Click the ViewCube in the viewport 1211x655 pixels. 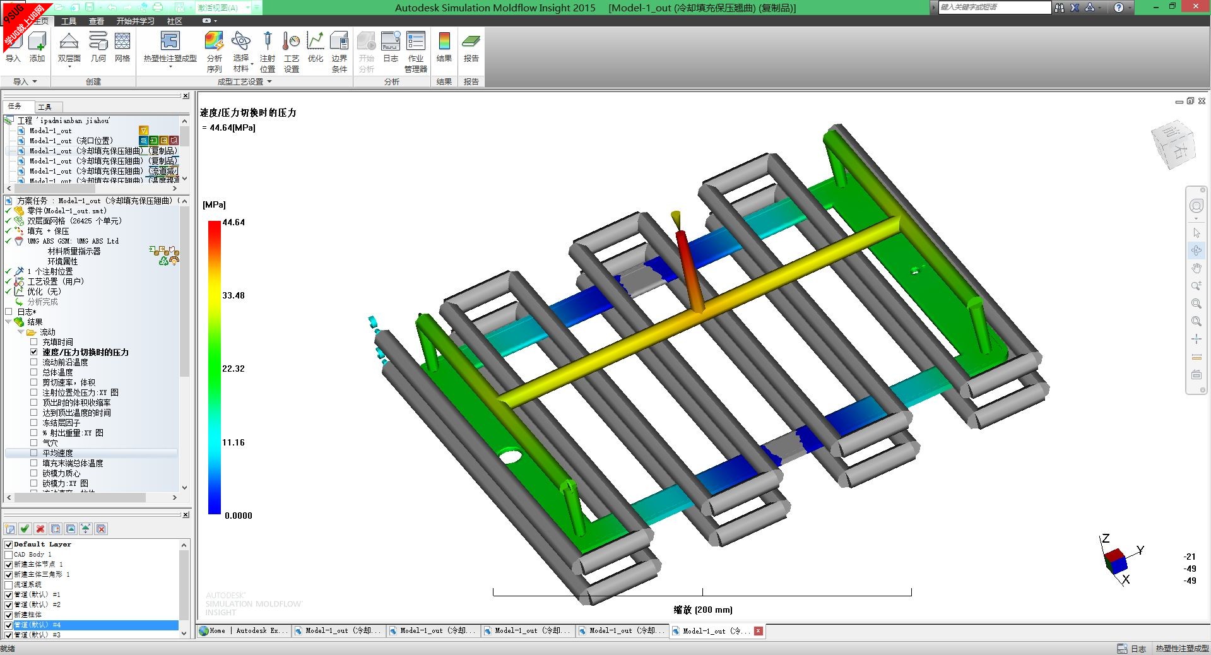(1173, 145)
